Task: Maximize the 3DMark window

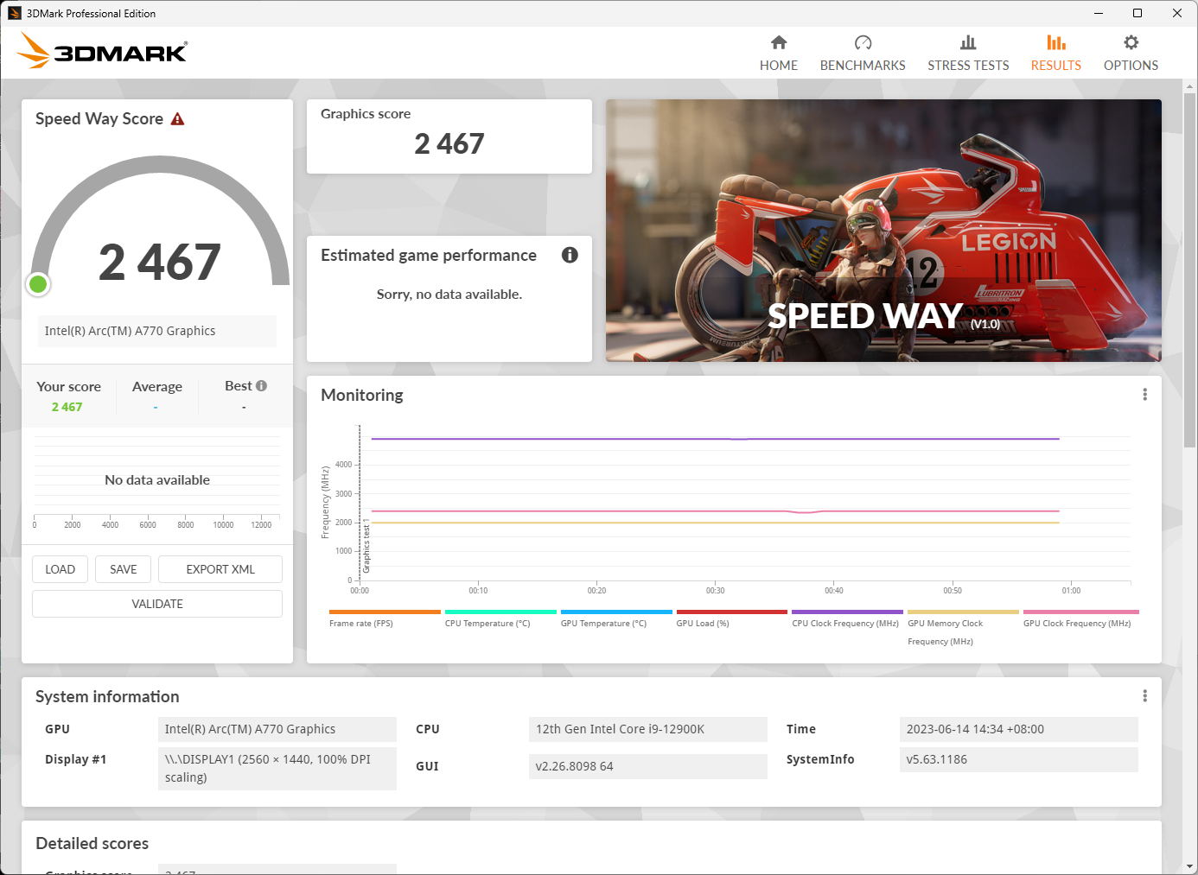Action: (x=1137, y=13)
